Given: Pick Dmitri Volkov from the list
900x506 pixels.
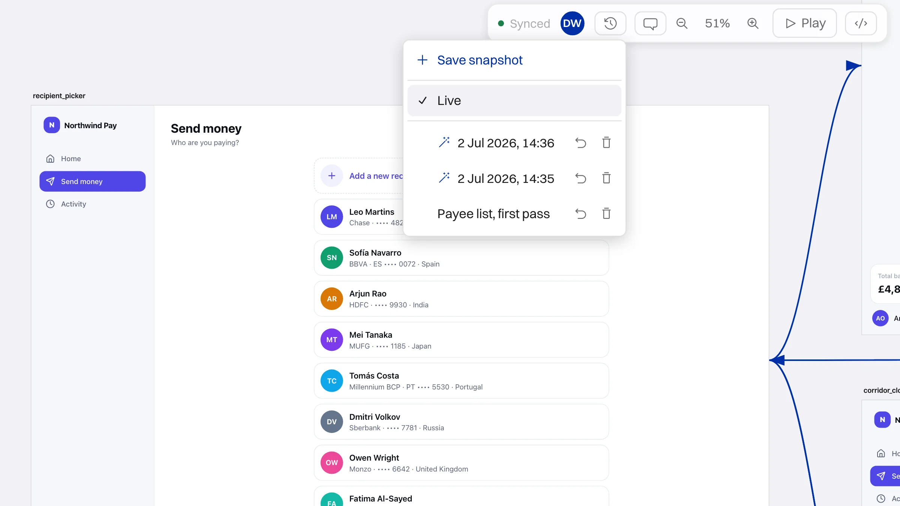Looking at the screenshot, I should (461, 422).
